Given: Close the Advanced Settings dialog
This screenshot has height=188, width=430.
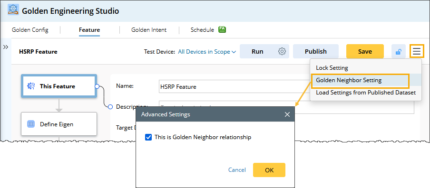Looking at the screenshot, I should [287, 114].
